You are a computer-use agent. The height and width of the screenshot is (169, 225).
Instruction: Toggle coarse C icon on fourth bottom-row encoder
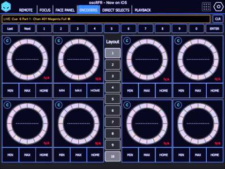(x=178, y=105)
